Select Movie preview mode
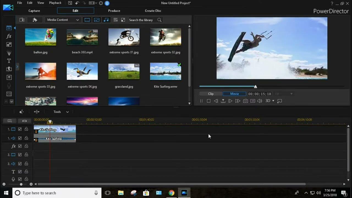Image resolution: width=352 pixels, height=198 pixels. 235,94
